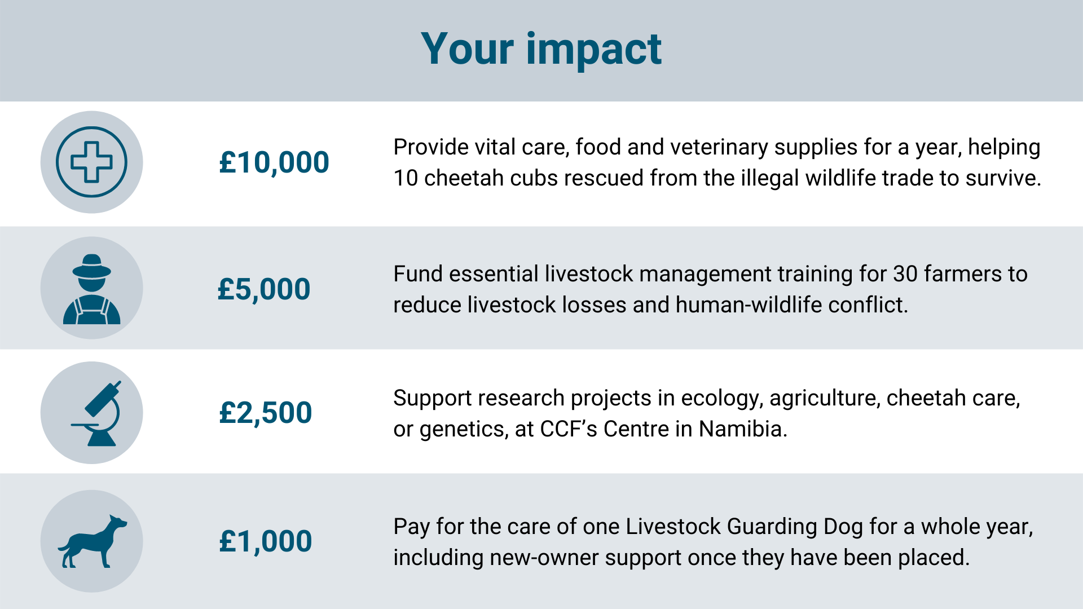Click the £10,000 donation amount
Image resolution: width=1083 pixels, height=609 pixels.
coord(274,163)
